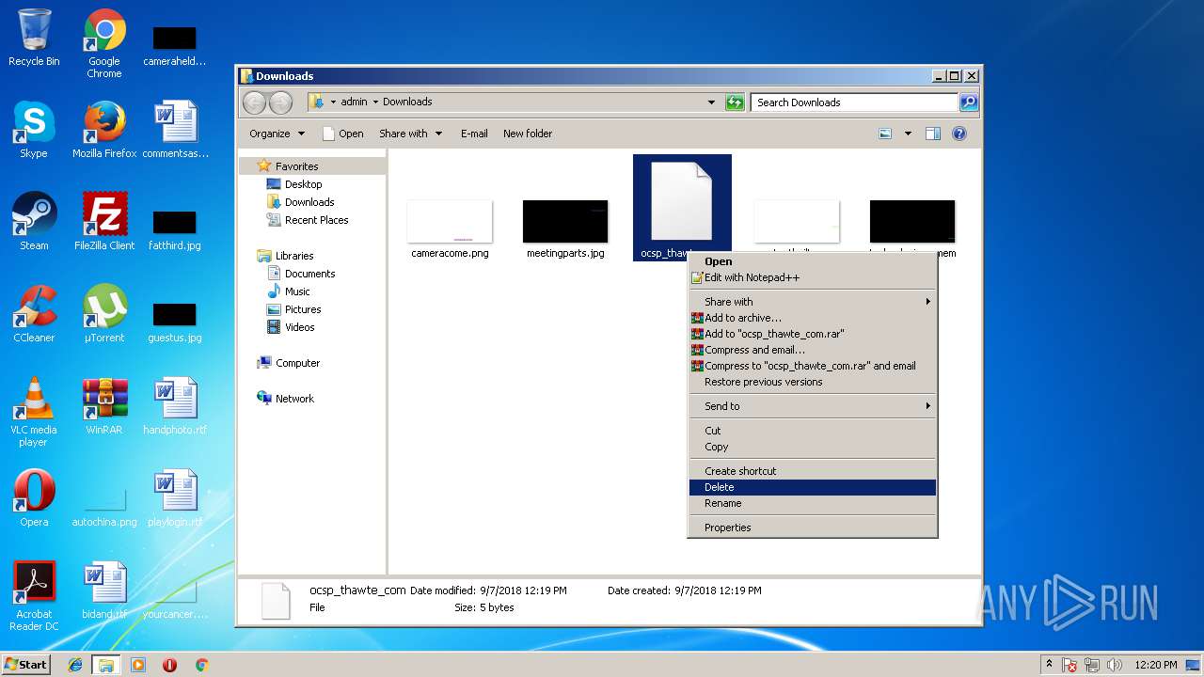The image size is (1204, 677).
Task: Choose Rename in context menu
Action: (813, 503)
